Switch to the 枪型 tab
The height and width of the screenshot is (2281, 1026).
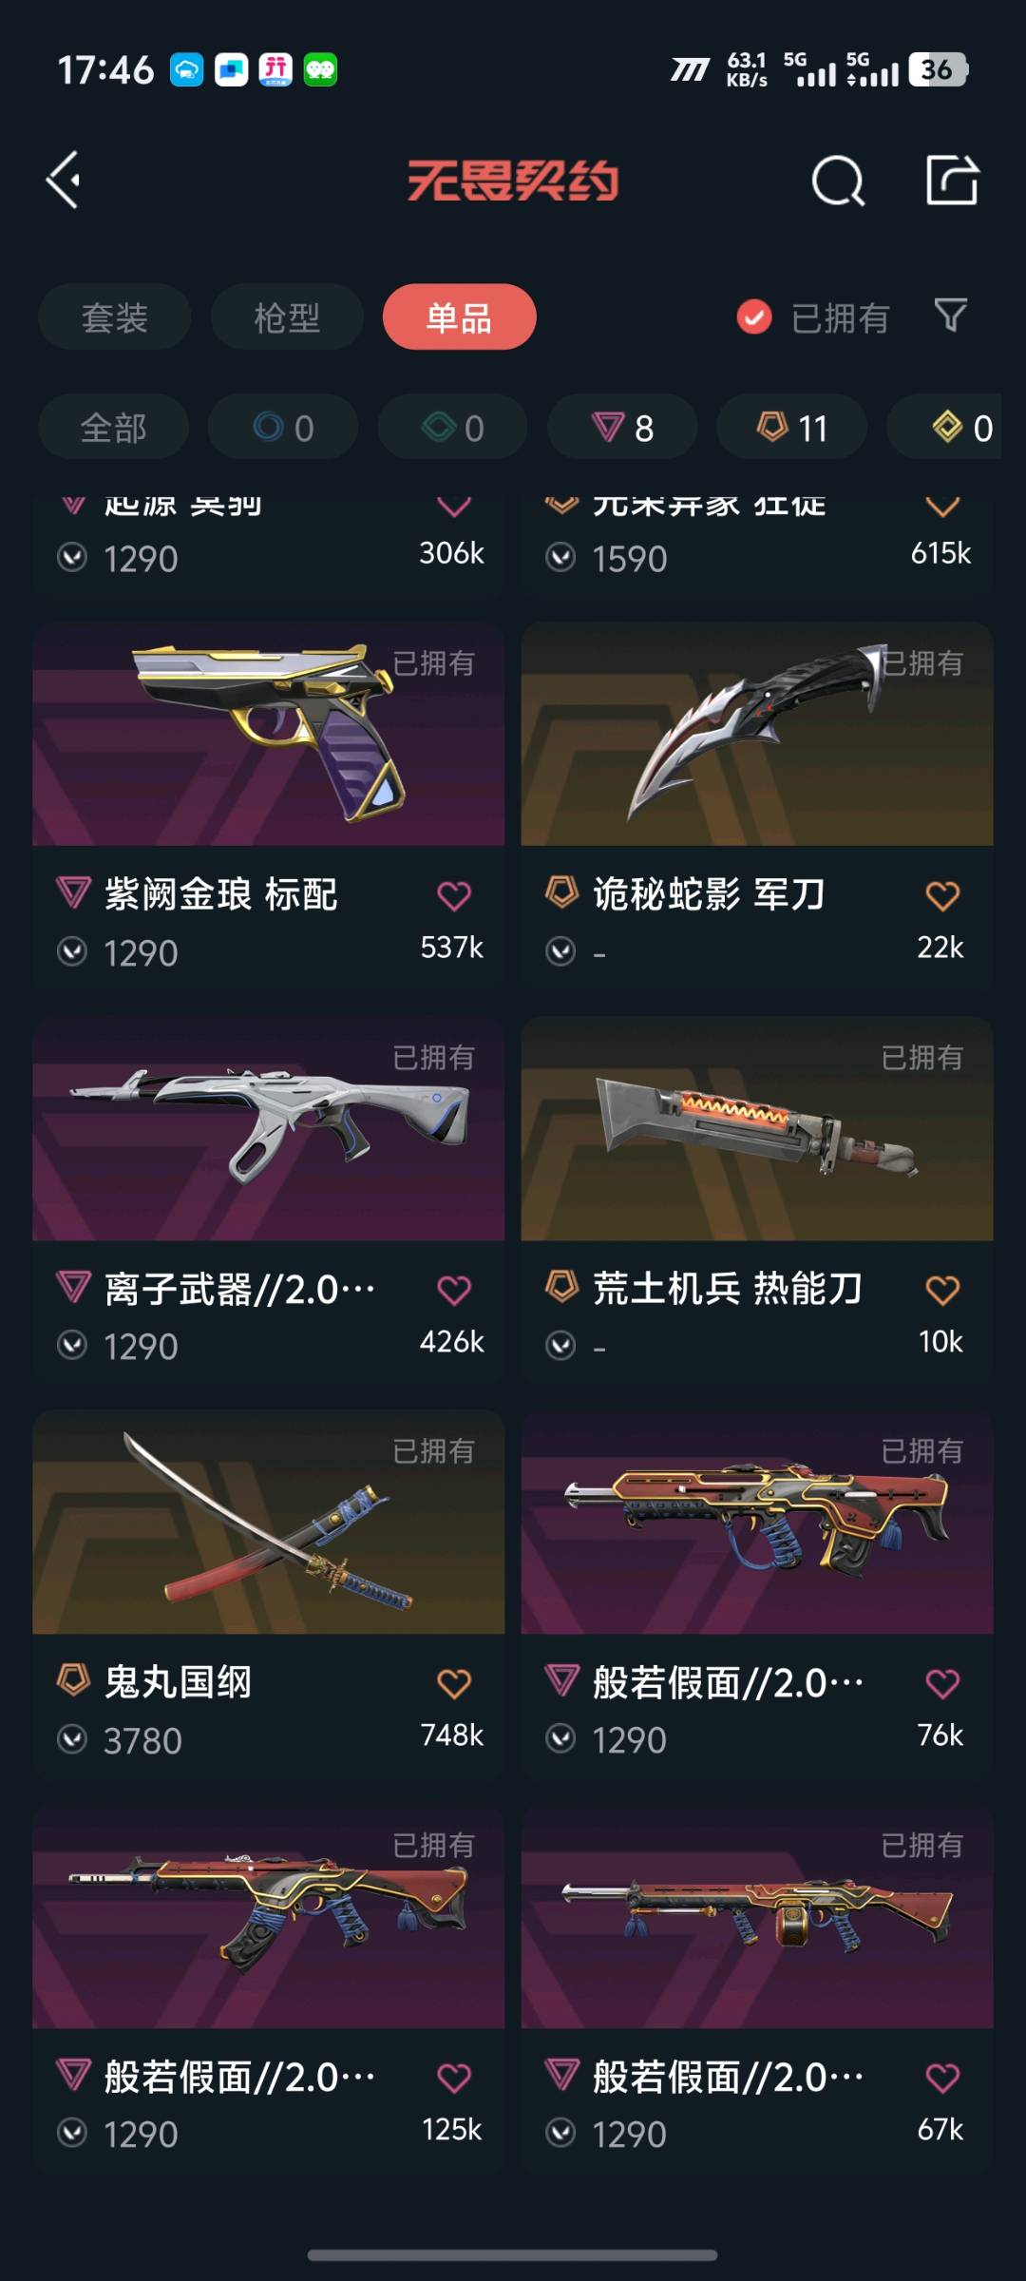pos(287,316)
